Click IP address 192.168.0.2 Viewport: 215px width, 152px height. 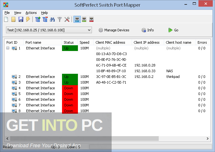tap(144, 77)
